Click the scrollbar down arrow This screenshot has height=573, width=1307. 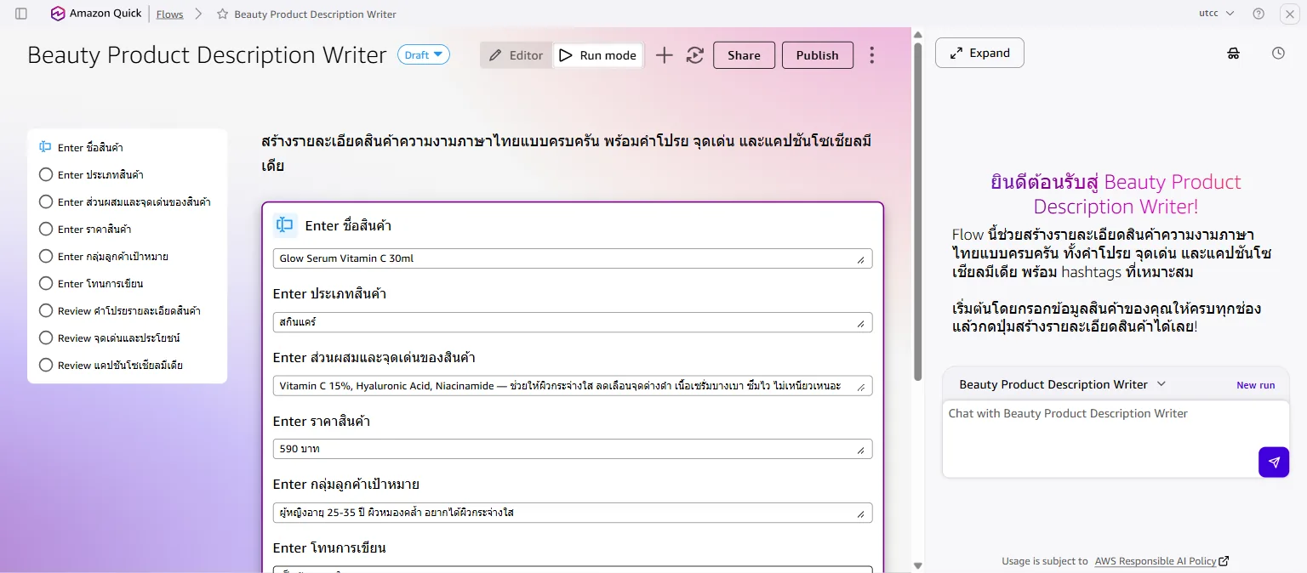coord(917,565)
